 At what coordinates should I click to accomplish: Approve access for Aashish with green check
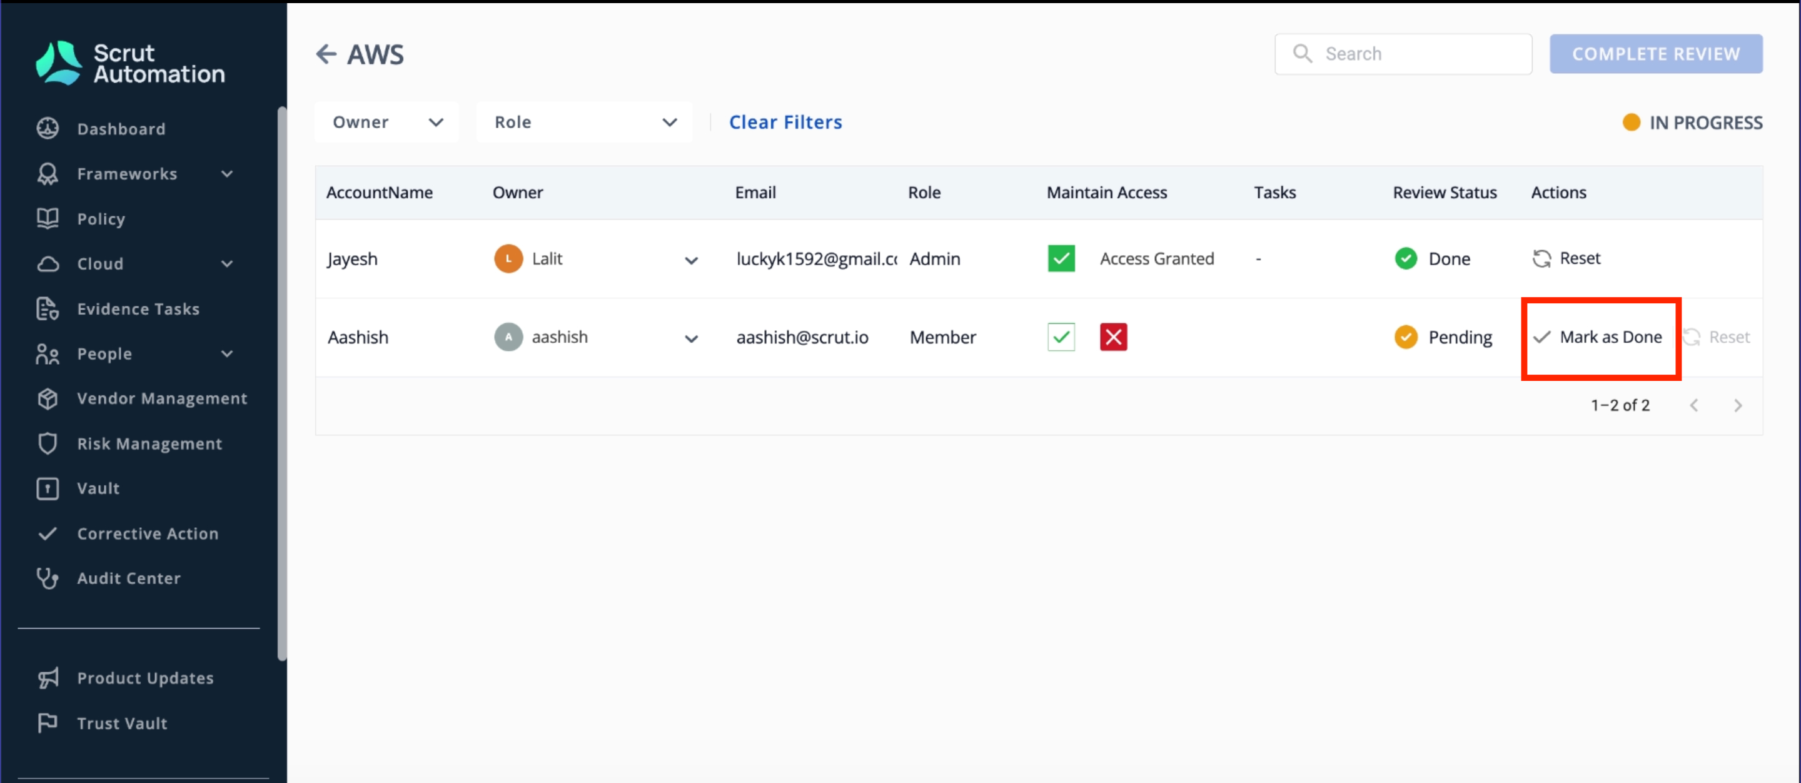pyautogui.click(x=1061, y=337)
